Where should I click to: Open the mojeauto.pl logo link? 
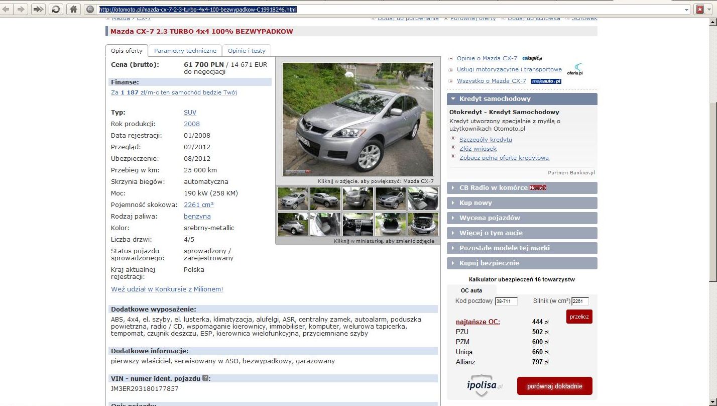click(x=546, y=81)
